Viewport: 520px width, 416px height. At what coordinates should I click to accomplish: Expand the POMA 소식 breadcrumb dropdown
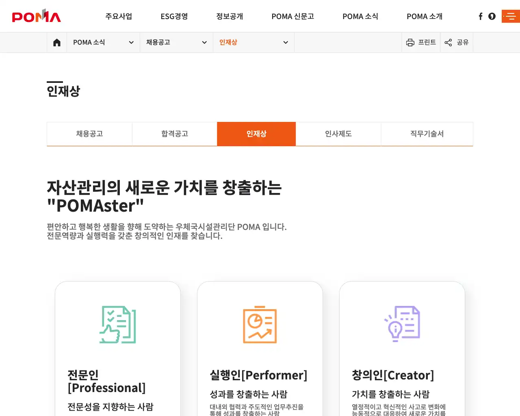tap(103, 42)
